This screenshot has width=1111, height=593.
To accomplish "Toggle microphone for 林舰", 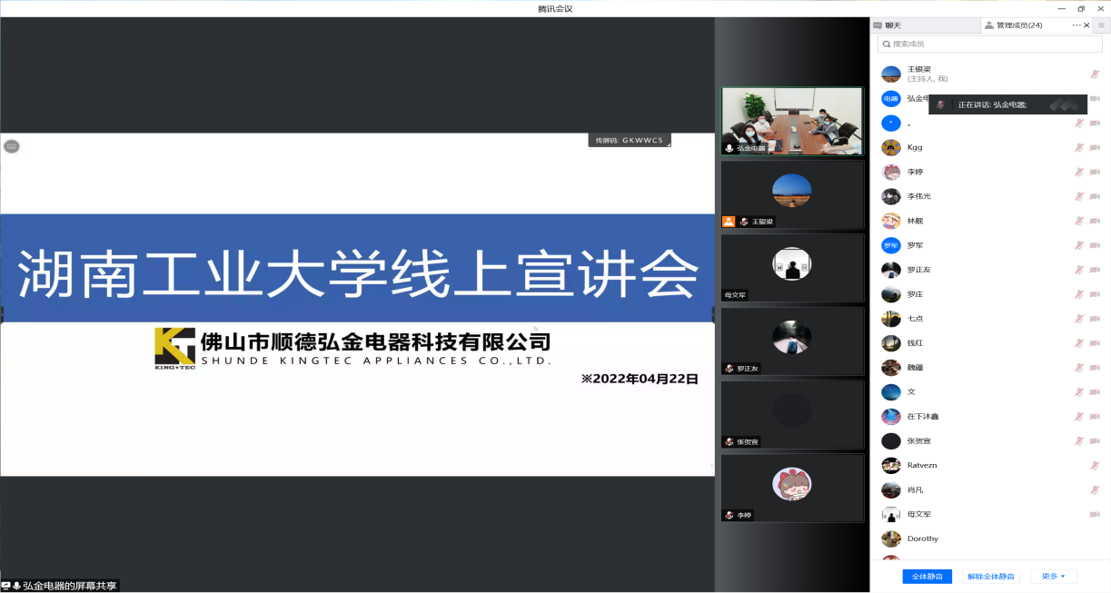I will click(x=1079, y=221).
